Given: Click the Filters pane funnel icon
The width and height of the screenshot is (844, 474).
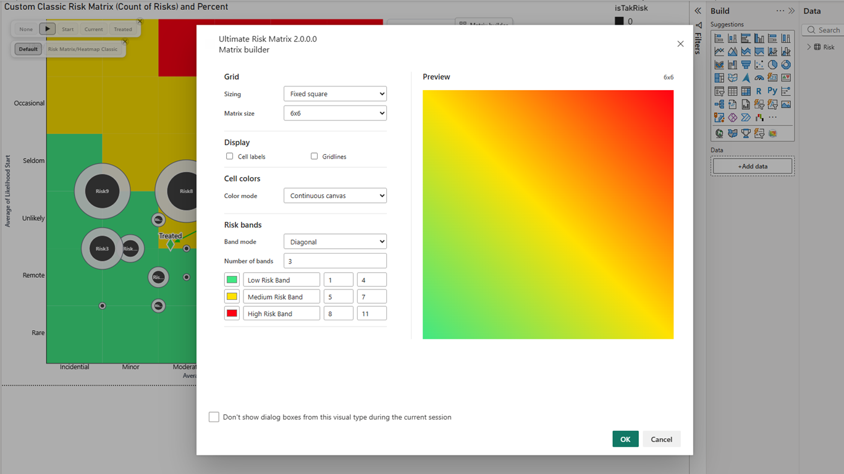Looking at the screenshot, I should [698, 25].
